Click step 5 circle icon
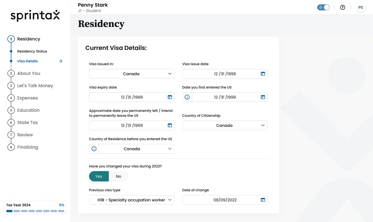The height and width of the screenshot is (222, 373). tap(11, 110)
